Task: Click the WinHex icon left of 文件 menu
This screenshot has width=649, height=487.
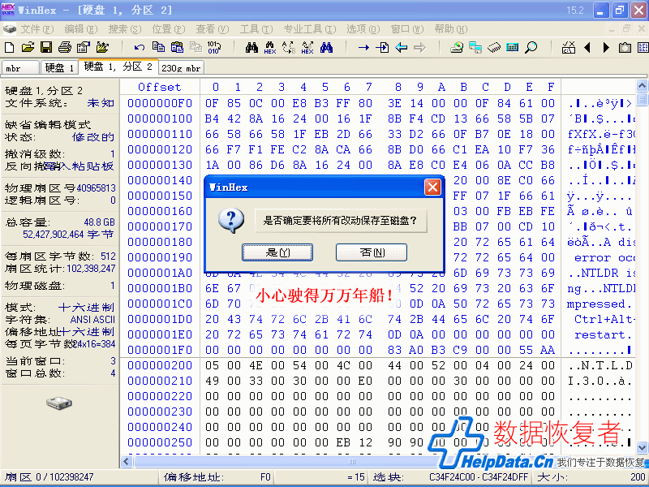Action: pos(10,29)
